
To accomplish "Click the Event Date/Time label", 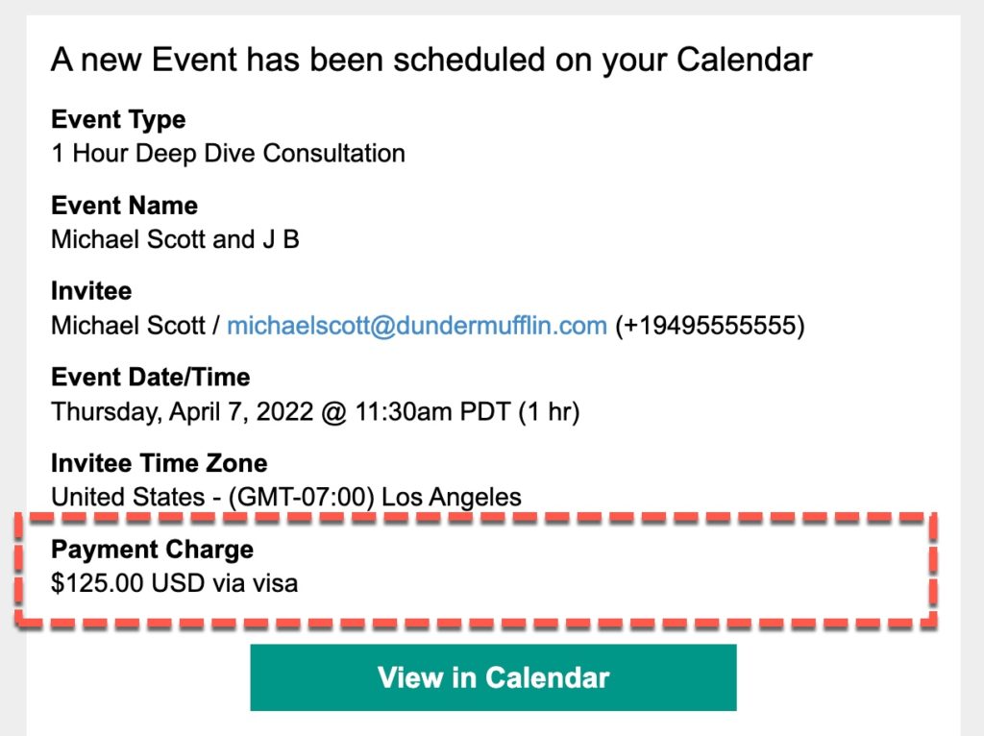I will coord(151,377).
